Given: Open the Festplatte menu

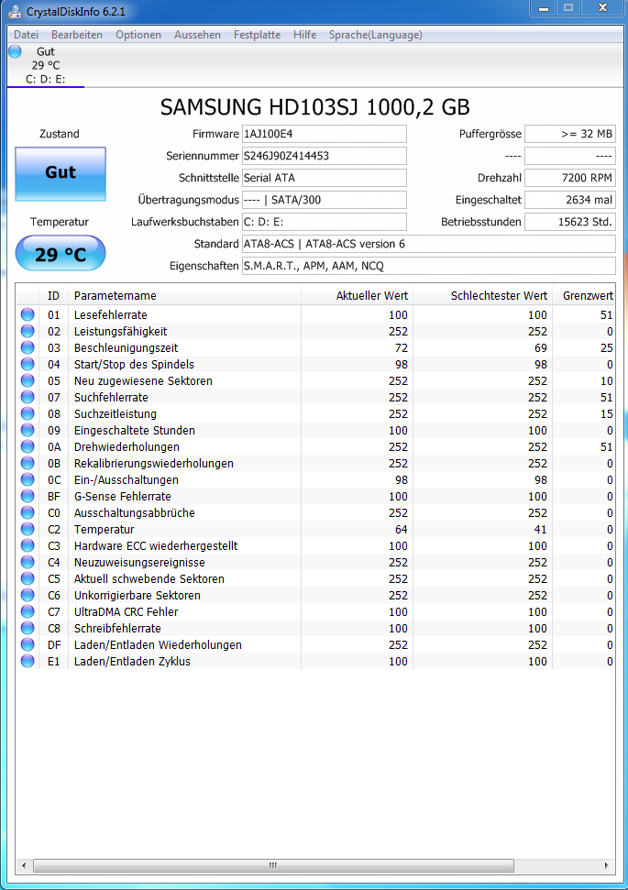Looking at the screenshot, I should (x=258, y=35).
